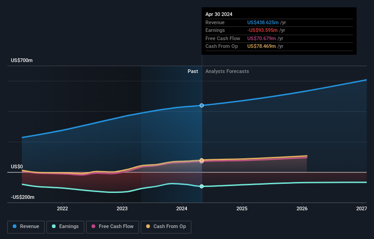Toggle the Cash From Op legend button

[x=166, y=227]
